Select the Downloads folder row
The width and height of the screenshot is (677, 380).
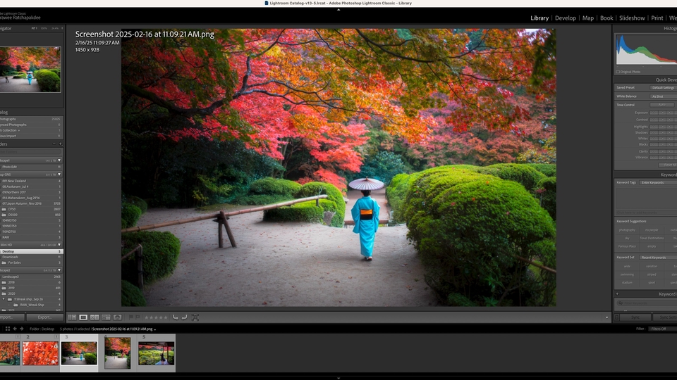[x=31, y=257]
